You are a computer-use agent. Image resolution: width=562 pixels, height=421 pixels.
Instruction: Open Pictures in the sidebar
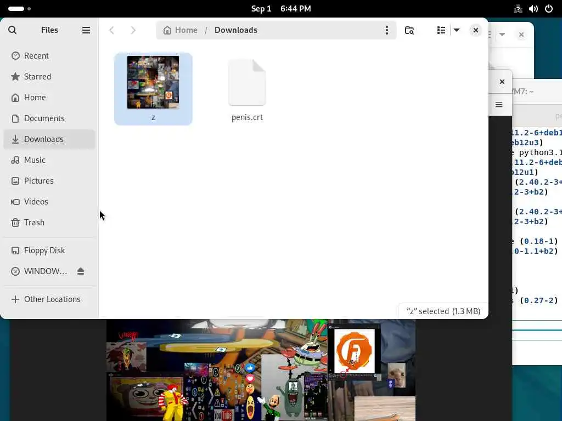pos(49,180)
